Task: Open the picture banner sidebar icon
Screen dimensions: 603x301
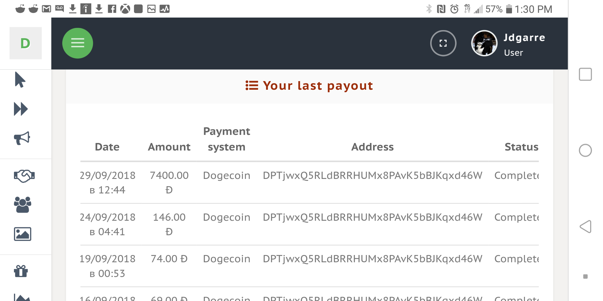Action: click(x=23, y=234)
